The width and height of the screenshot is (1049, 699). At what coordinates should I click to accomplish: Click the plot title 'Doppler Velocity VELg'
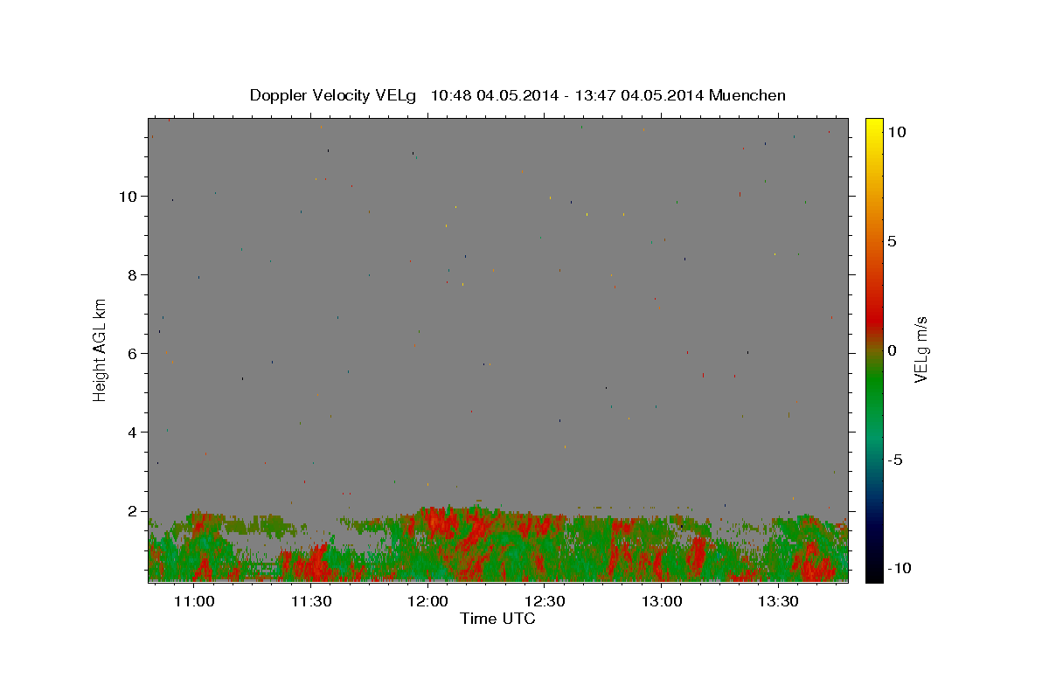pyautogui.click(x=333, y=95)
